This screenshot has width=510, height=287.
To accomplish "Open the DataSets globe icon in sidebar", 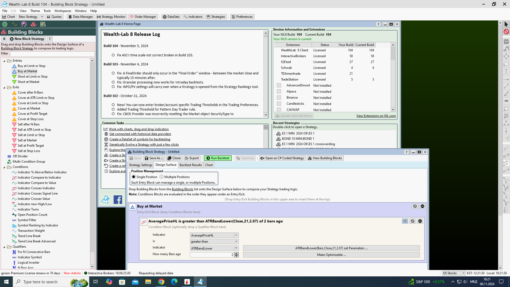I will [5, 24].
